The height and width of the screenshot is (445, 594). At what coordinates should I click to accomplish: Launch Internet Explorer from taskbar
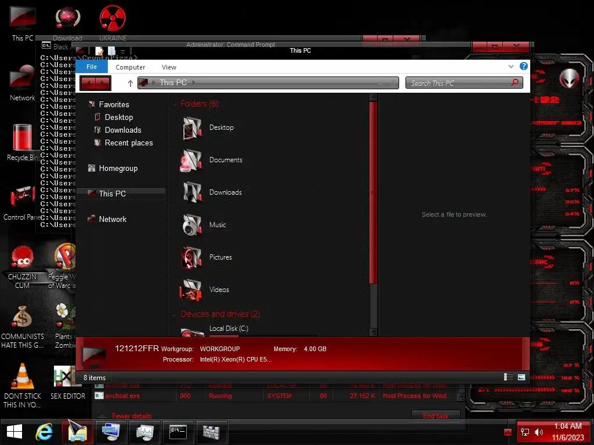pos(44,432)
